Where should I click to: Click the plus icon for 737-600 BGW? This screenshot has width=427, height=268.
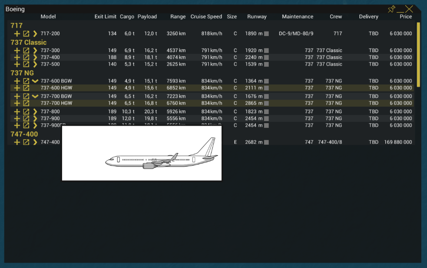[17, 81]
